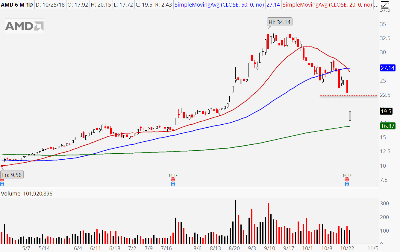Click the red earnings phone icon under $0.14
The width and height of the screenshot is (400, 252).
pyautogui.click(x=173, y=179)
